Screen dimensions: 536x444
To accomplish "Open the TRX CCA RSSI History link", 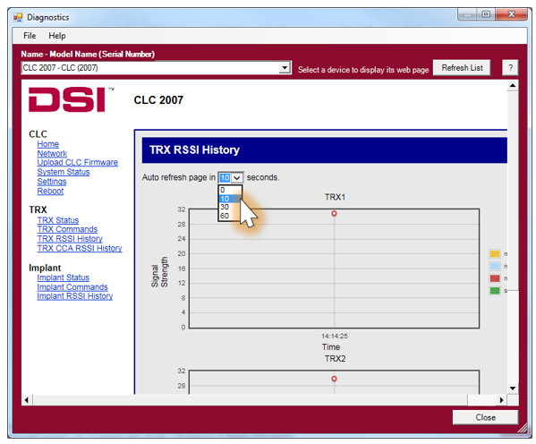I will tap(80, 248).
